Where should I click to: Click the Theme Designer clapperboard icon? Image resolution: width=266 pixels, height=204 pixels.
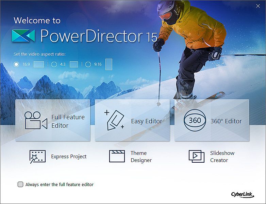coord(117,157)
